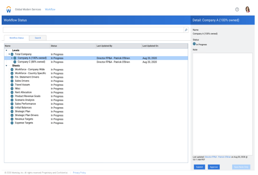Select the Revenue Targets sheet
Image resolution: width=258 pixels, height=175 pixels.
(24, 119)
